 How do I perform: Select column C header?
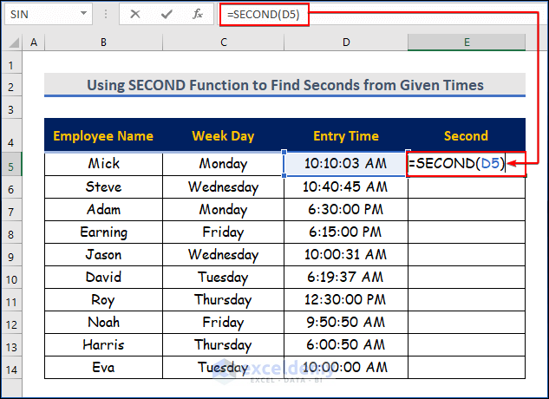pyautogui.click(x=224, y=43)
